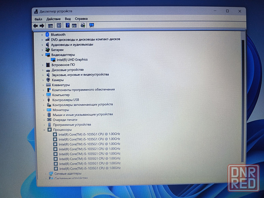Expand Компоненты программного обеспечения node
The width and height of the screenshot is (264, 198).
click(x=43, y=90)
